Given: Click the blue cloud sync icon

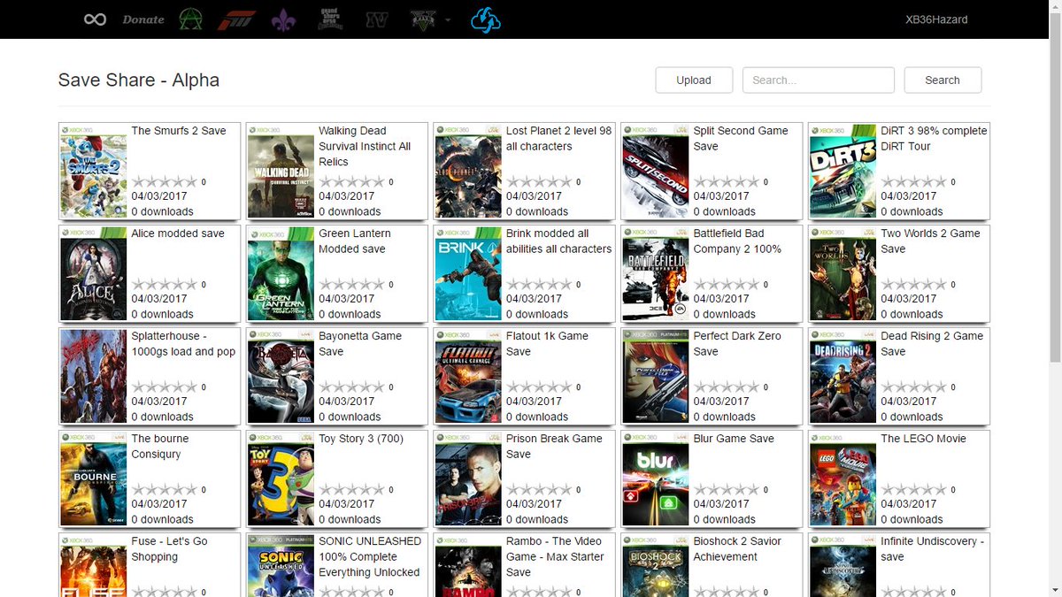Looking at the screenshot, I should coord(486,19).
